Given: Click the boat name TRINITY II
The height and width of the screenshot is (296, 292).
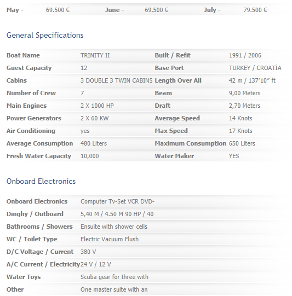Looking at the screenshot, I should tap(95, 55).
